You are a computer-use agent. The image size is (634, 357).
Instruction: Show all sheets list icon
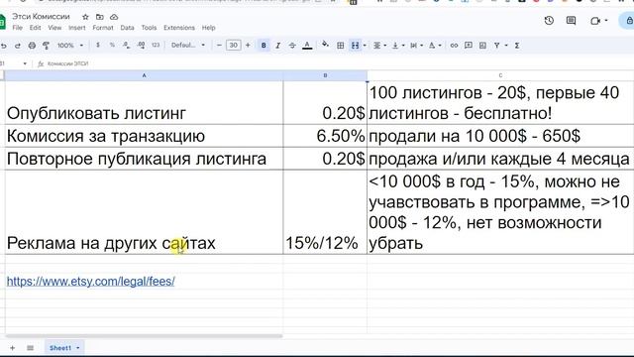(31, 348)
